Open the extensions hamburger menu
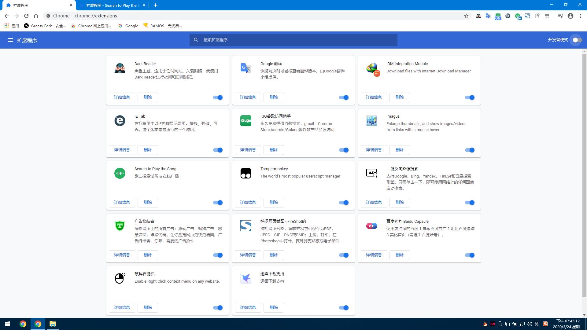This screenshot has width=587, height=330. (10, 40)
